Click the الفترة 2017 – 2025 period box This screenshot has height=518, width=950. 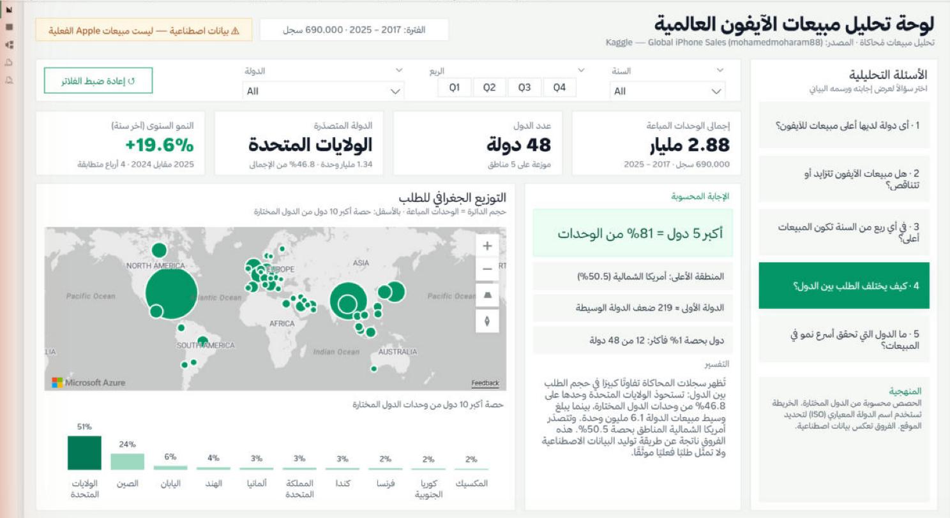coord(354,30)
